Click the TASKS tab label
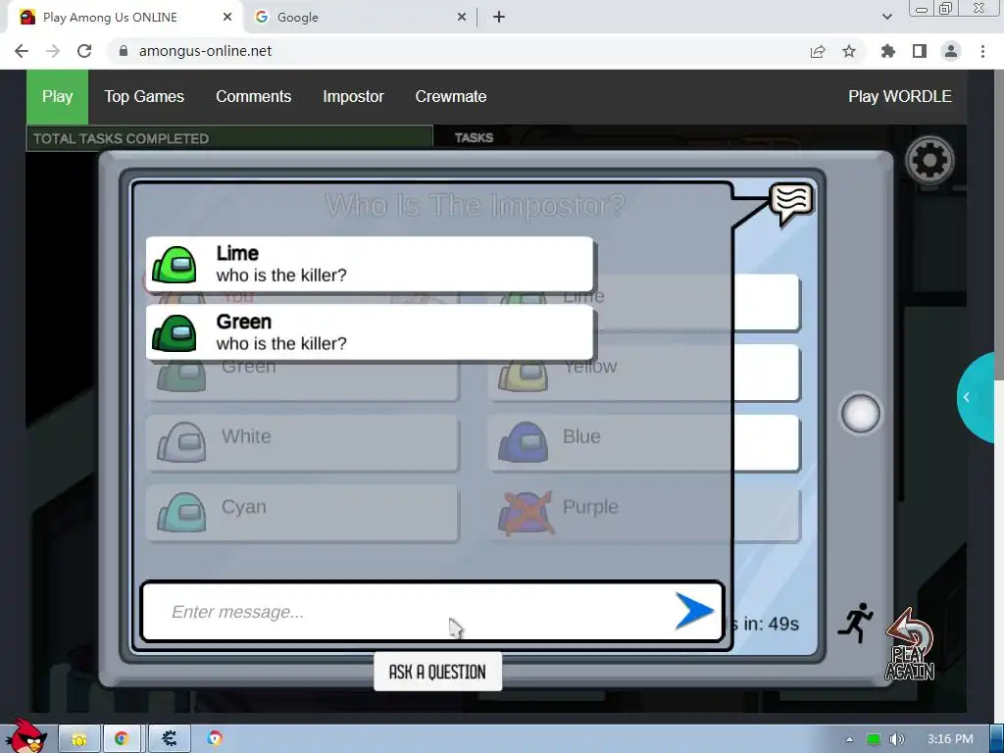This screenshot has width=1004, height=753. coord(474,137)
